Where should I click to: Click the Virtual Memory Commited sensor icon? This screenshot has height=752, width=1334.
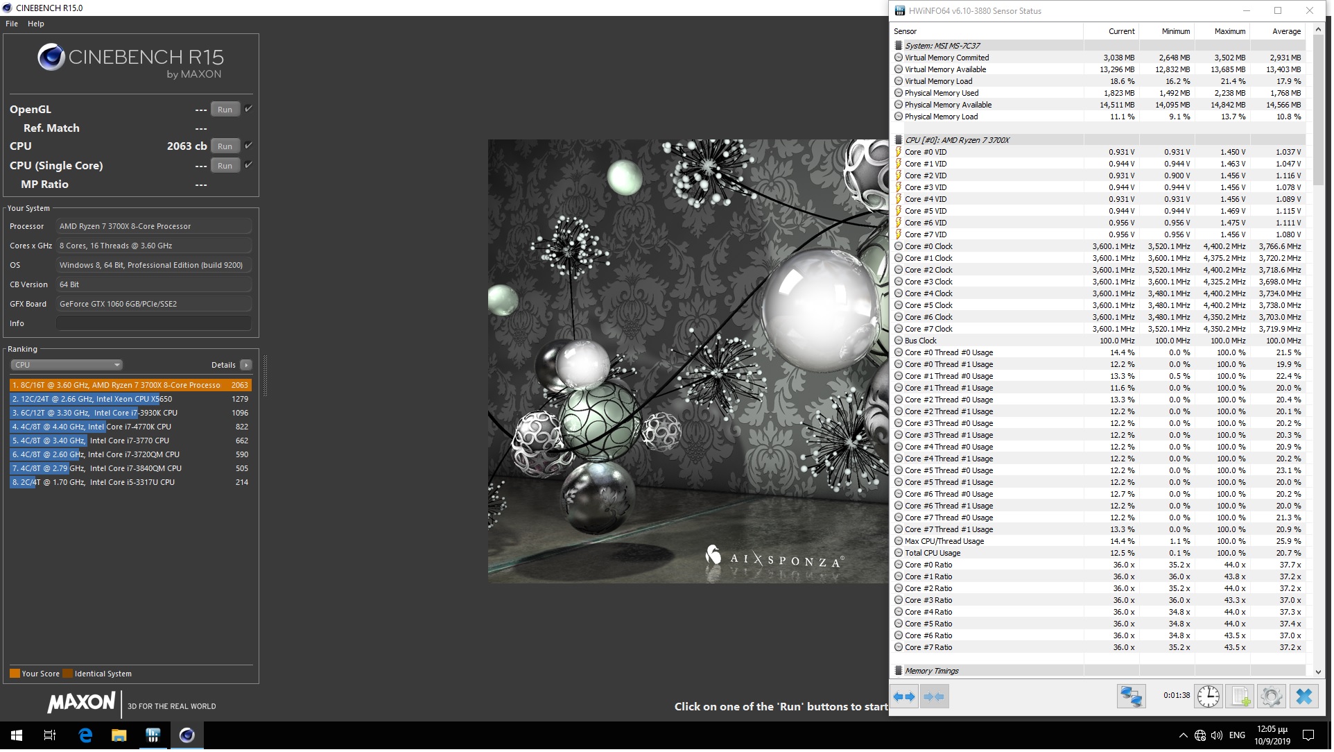tap(900, 58)
